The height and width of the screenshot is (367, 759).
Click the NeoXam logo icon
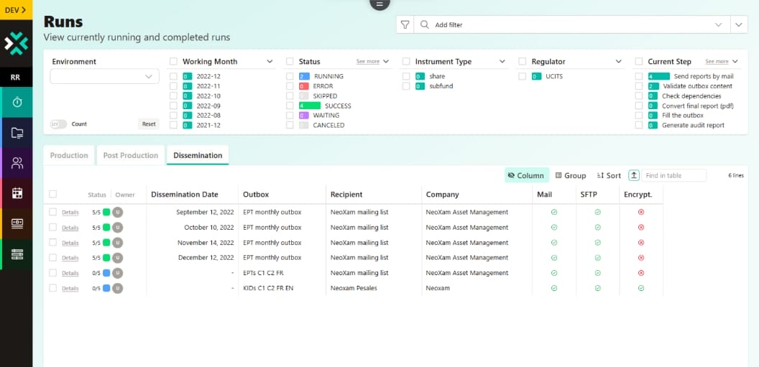[17, 44]
